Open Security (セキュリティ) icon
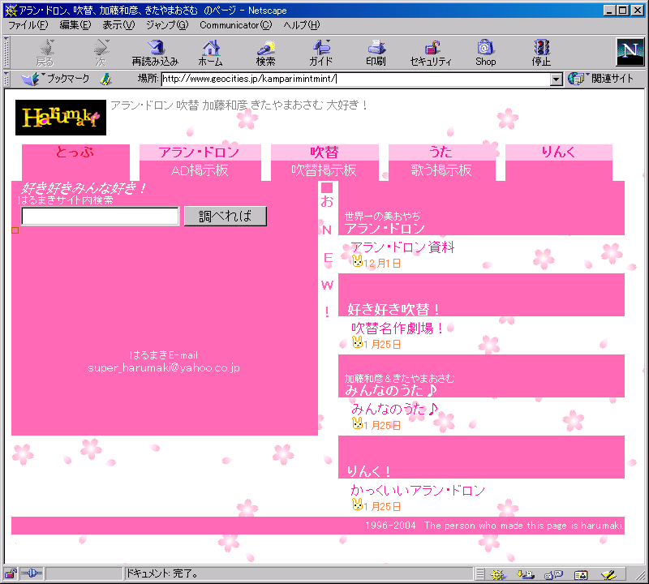This screenshot has height=584, width=649. pyautogui.click(x=431, y=53)
